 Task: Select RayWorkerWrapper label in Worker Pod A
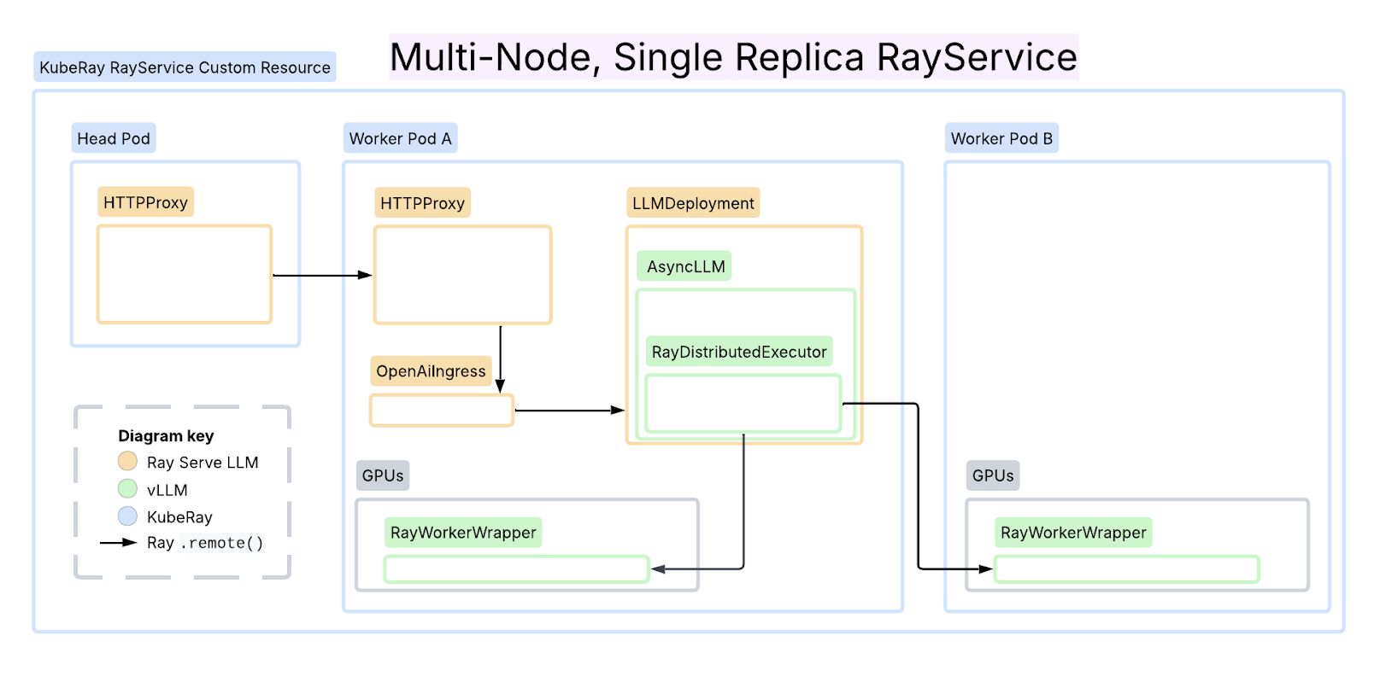click(x=463, y=533)
